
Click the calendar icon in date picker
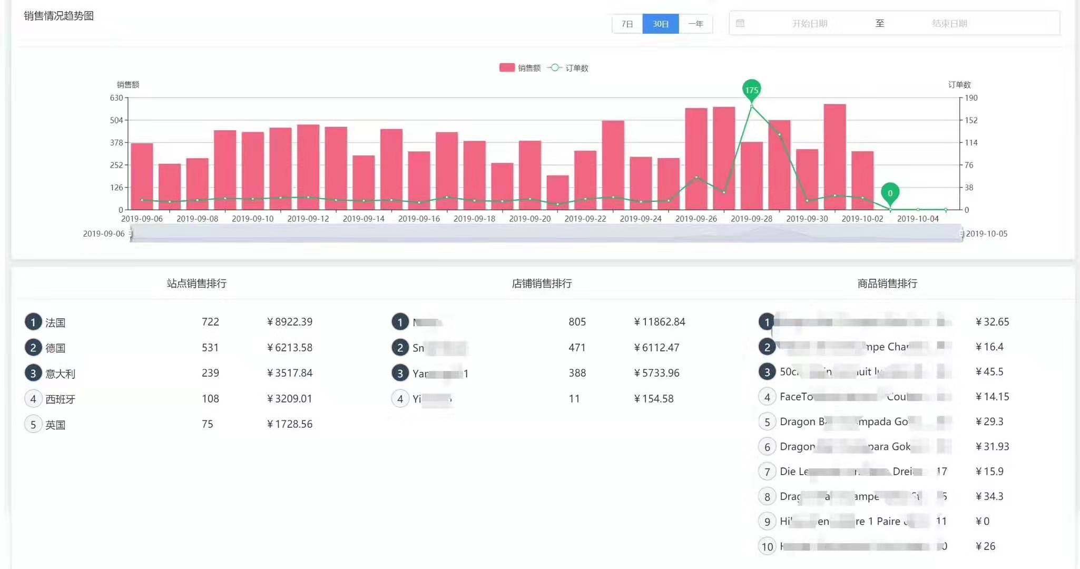(740, 23)
